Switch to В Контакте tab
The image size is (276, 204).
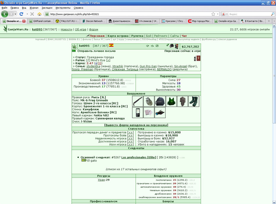[253, 21]
